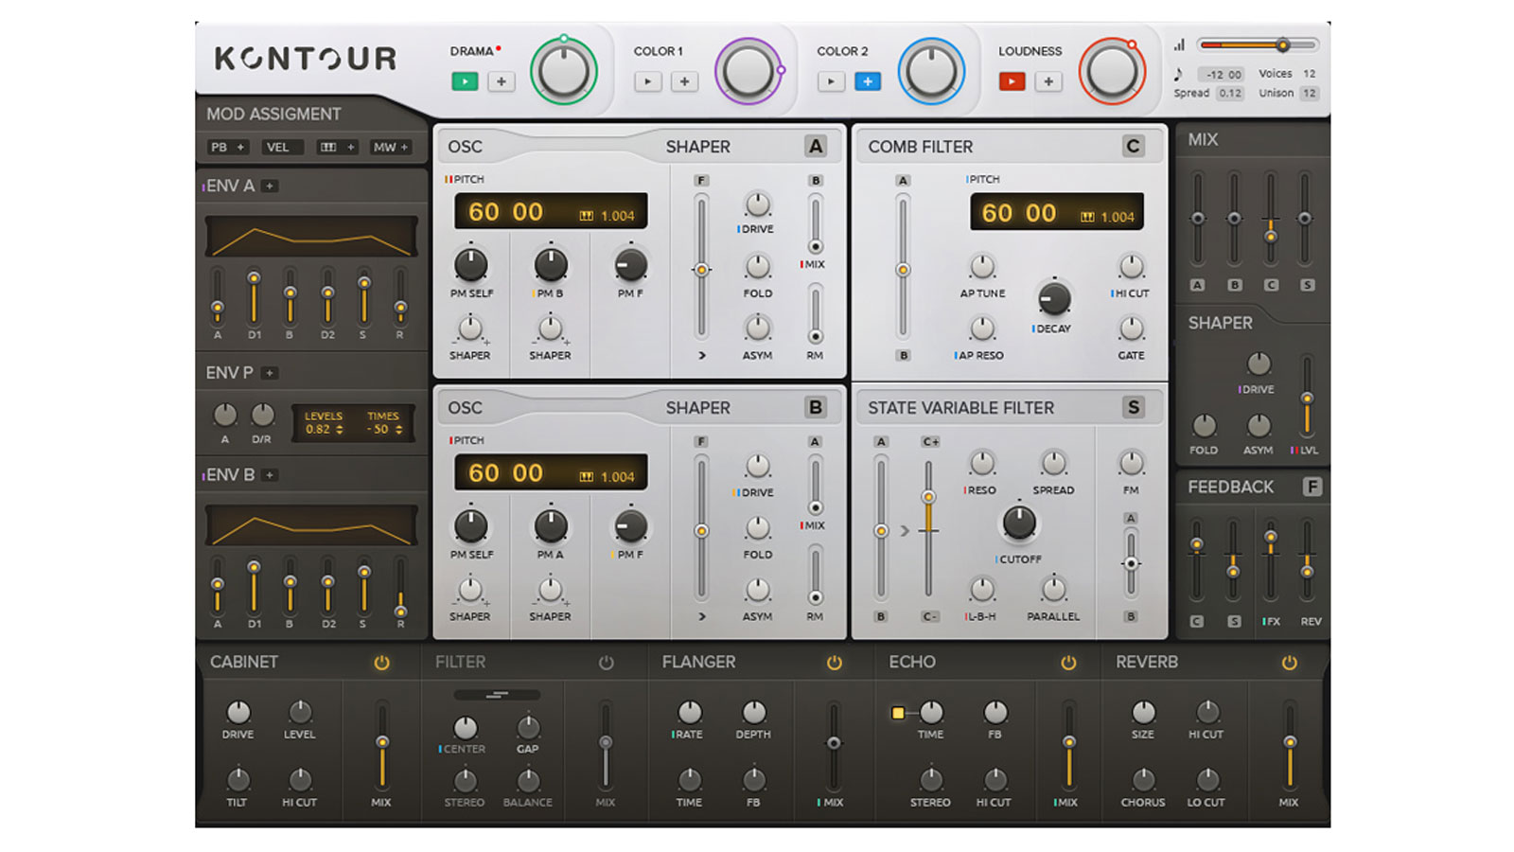Screen dimensions: 1514x852
Task: Toggle the A module button in OSC header
Action: (816, 146)
